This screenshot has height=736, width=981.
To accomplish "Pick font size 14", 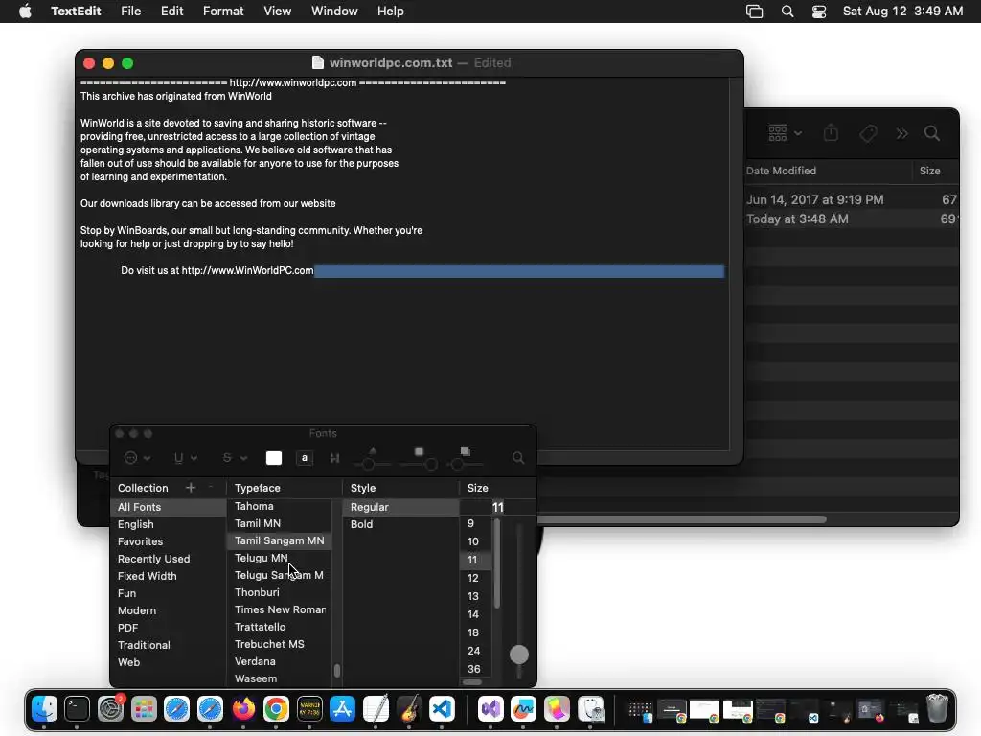I will [477, 614].
